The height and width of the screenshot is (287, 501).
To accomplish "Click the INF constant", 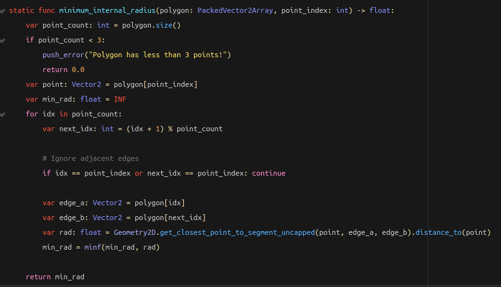I will pyautogui.click(x=120, y=99).
